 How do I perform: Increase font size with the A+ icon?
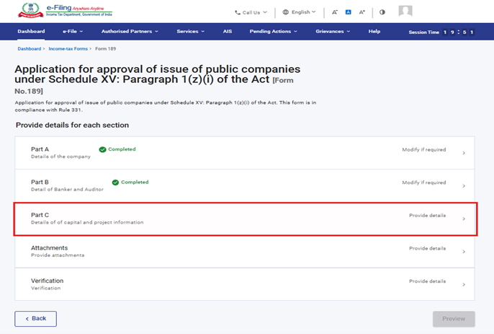[361, 12]
